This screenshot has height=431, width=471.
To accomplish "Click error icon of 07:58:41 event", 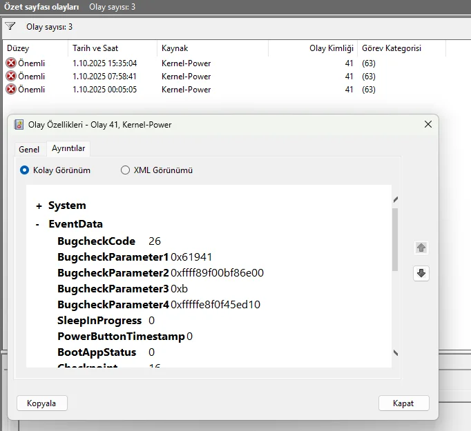I will pos(11,76).
